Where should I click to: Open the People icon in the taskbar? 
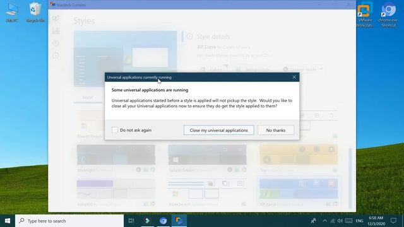pos(314,221)
